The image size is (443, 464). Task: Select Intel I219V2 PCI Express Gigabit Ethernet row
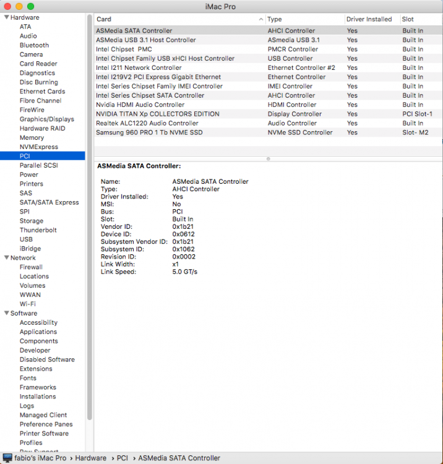tap(268, 77)
